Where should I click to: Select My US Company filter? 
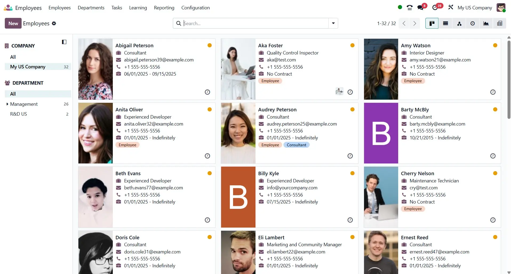pyautogui.click(x=38, y=67)
